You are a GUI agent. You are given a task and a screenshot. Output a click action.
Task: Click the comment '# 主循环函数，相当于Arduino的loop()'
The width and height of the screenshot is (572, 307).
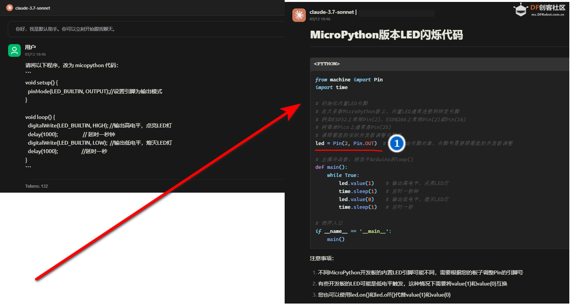click(x=364, y=160)
